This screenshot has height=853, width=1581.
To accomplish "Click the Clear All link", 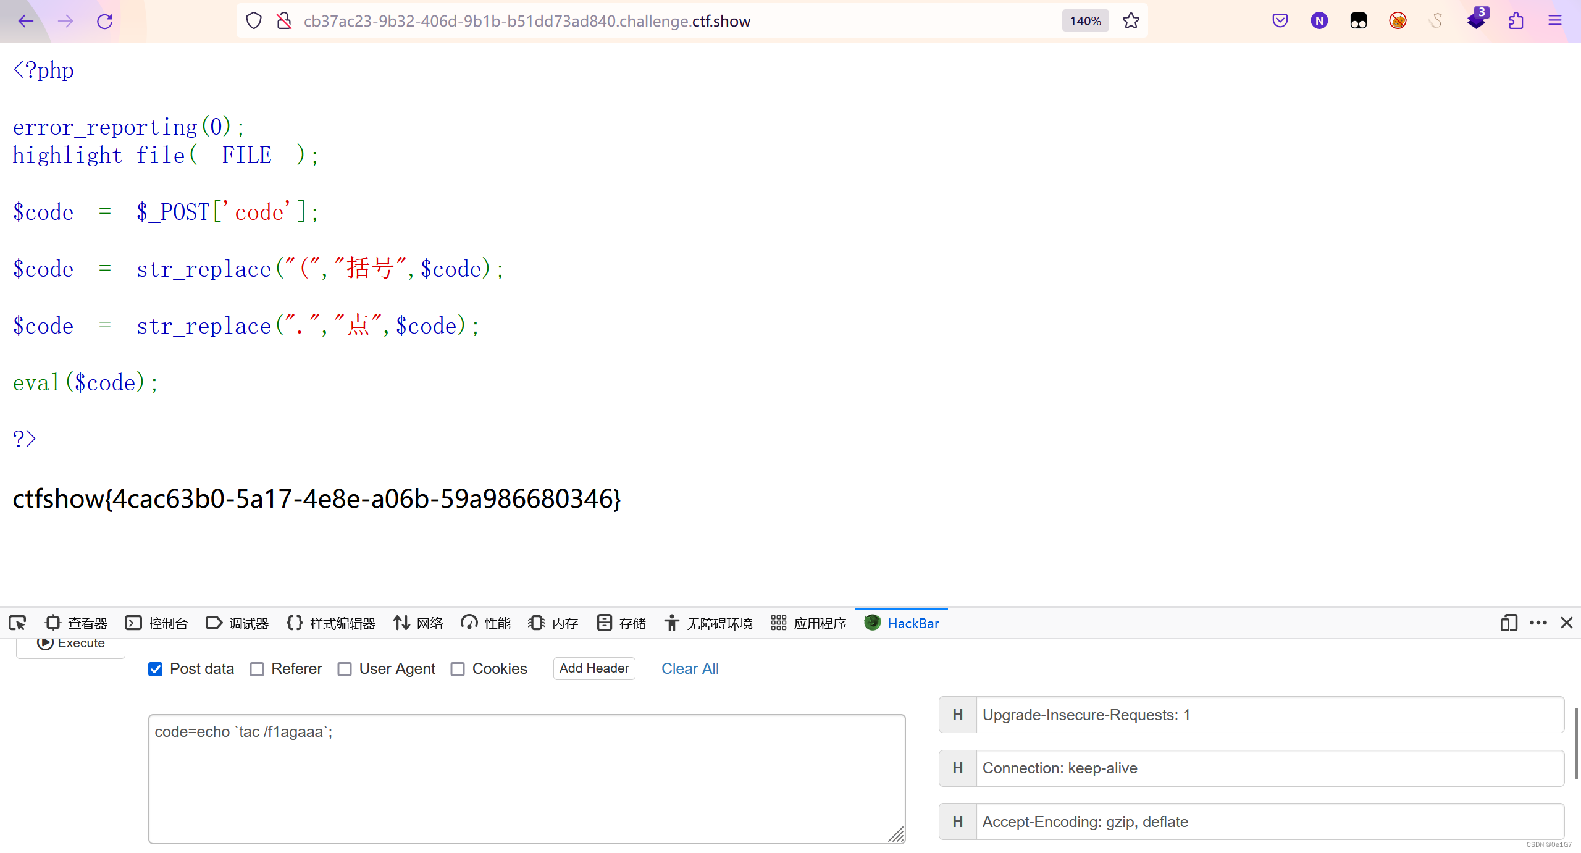I will 690,669.
